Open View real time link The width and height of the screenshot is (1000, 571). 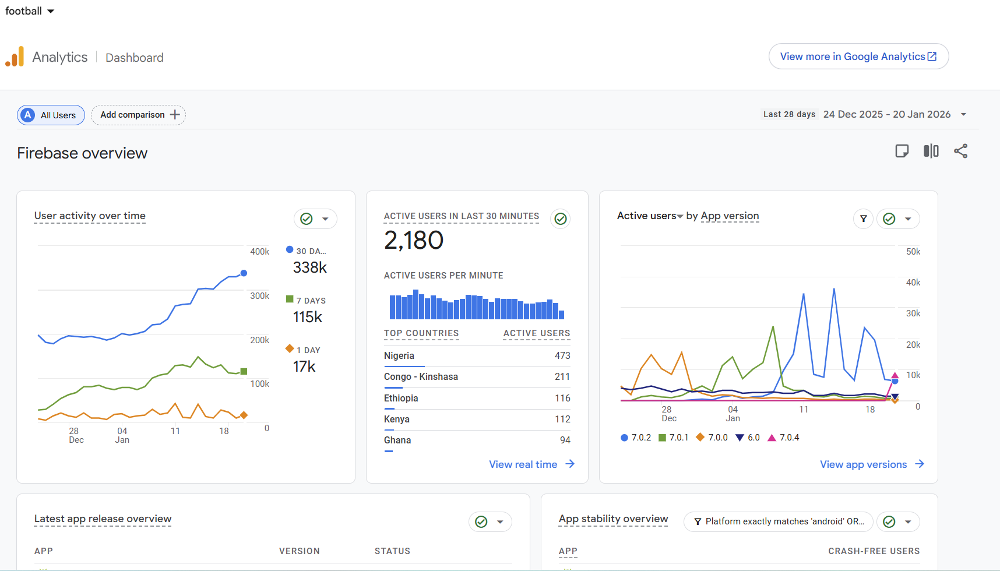point(532,464)
